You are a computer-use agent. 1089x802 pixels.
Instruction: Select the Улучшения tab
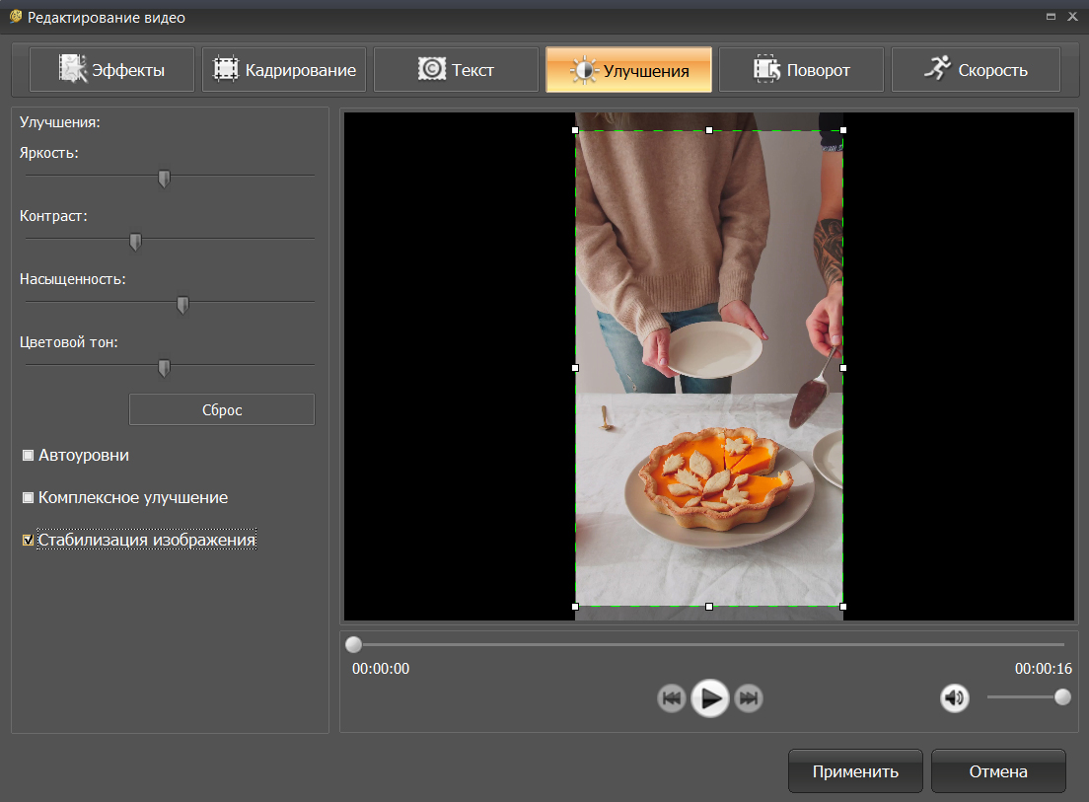click(x=629, y=69)
